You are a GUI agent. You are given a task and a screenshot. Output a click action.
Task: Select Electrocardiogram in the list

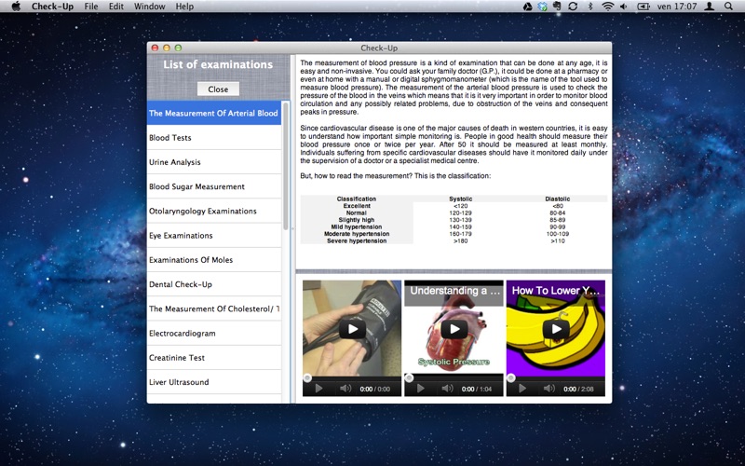point(183,333)
